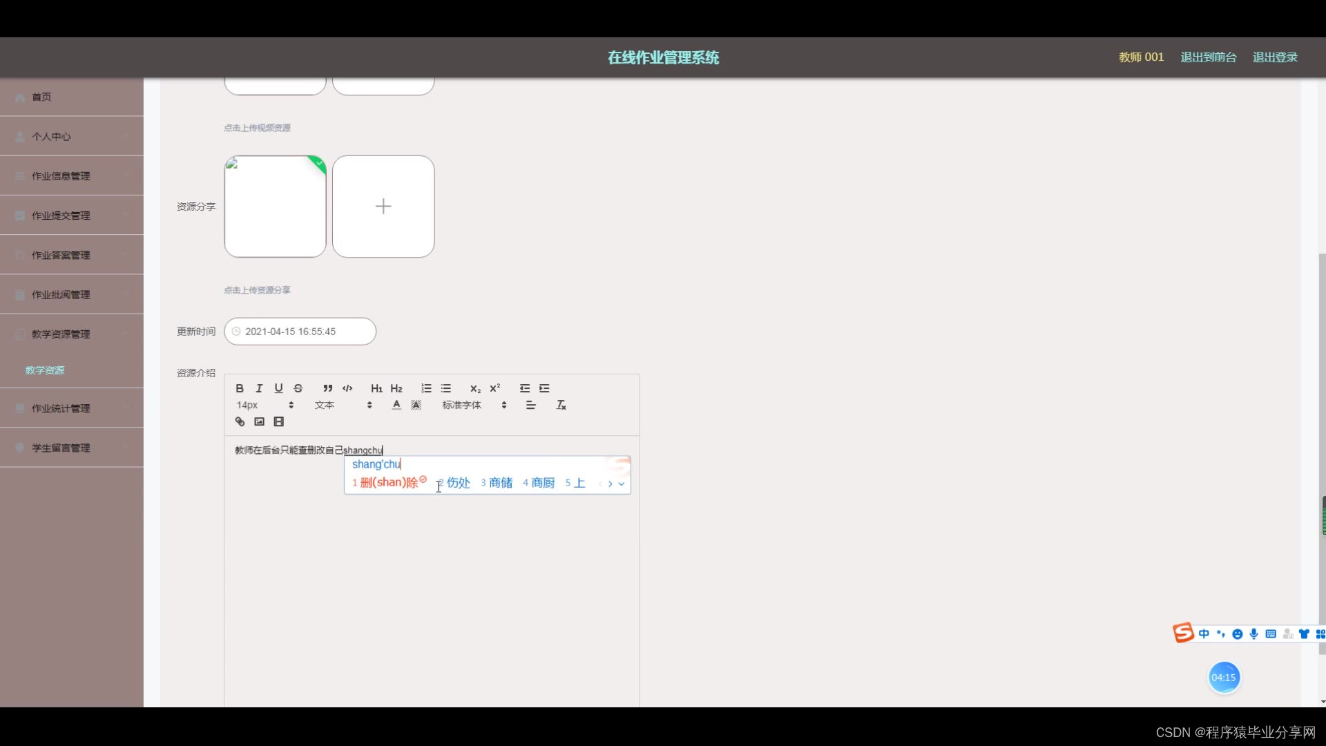Click 退出到前台 in the header
This screenshot has width=1326, height=746.
[1208, 57]
